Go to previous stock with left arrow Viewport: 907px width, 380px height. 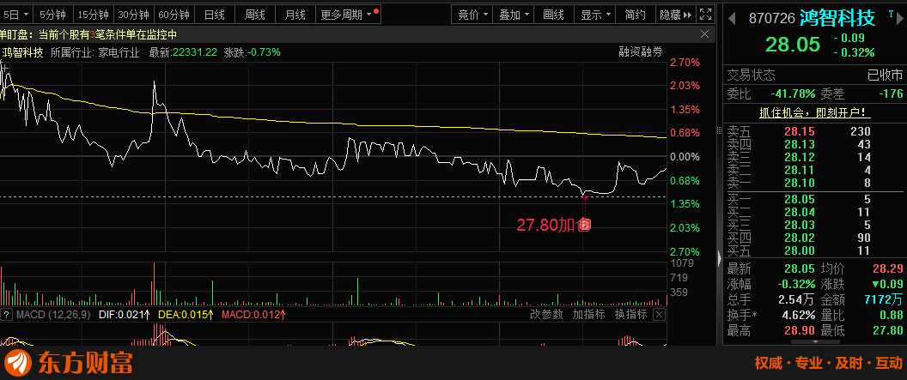click(x=732, y=19)
